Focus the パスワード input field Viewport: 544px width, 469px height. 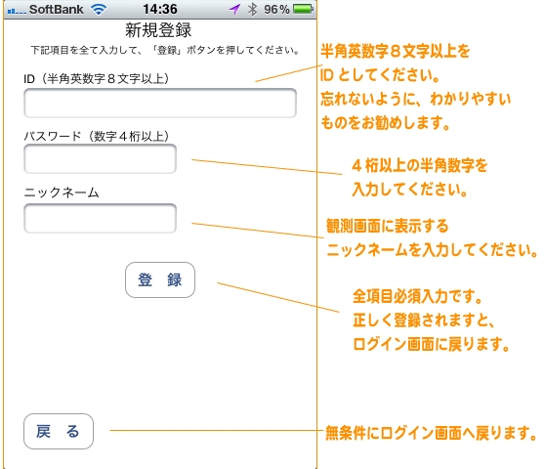click(100, 158)
